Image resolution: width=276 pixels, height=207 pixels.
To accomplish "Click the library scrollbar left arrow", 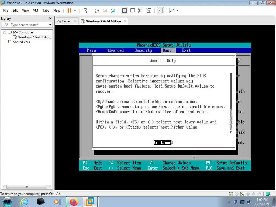I will [x=4, y=187].
